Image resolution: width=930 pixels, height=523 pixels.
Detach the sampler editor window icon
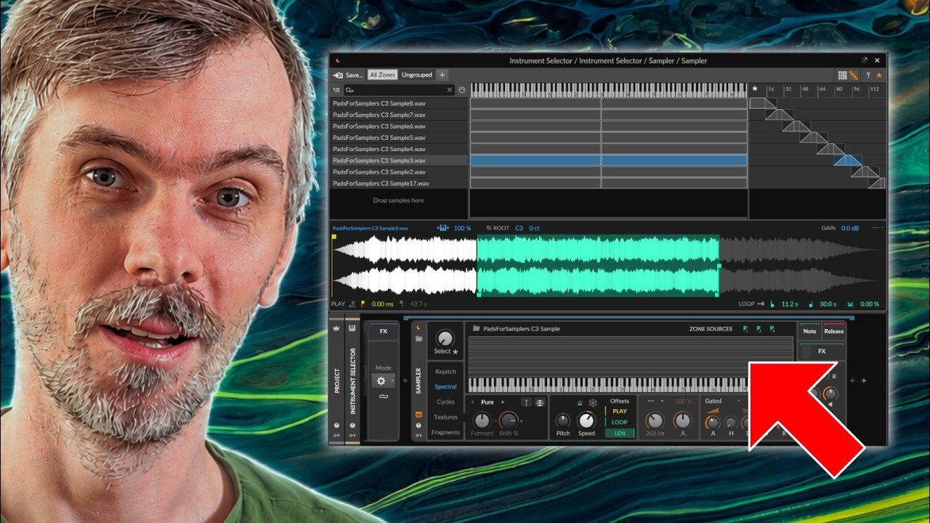pos(865,60)
